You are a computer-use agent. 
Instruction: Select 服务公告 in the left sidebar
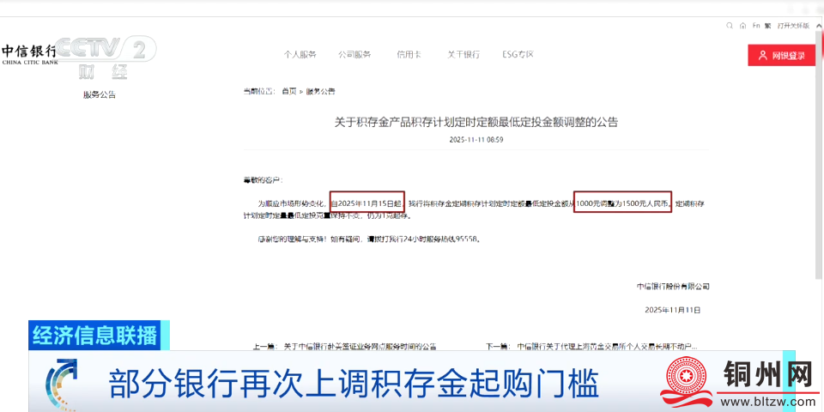100,95
